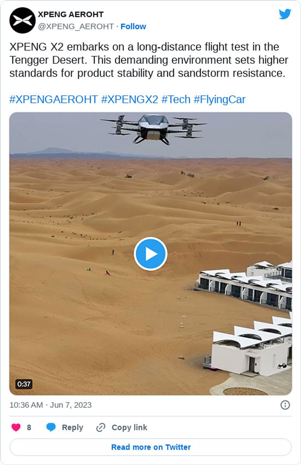Open the #Tech hashtag

176,99
